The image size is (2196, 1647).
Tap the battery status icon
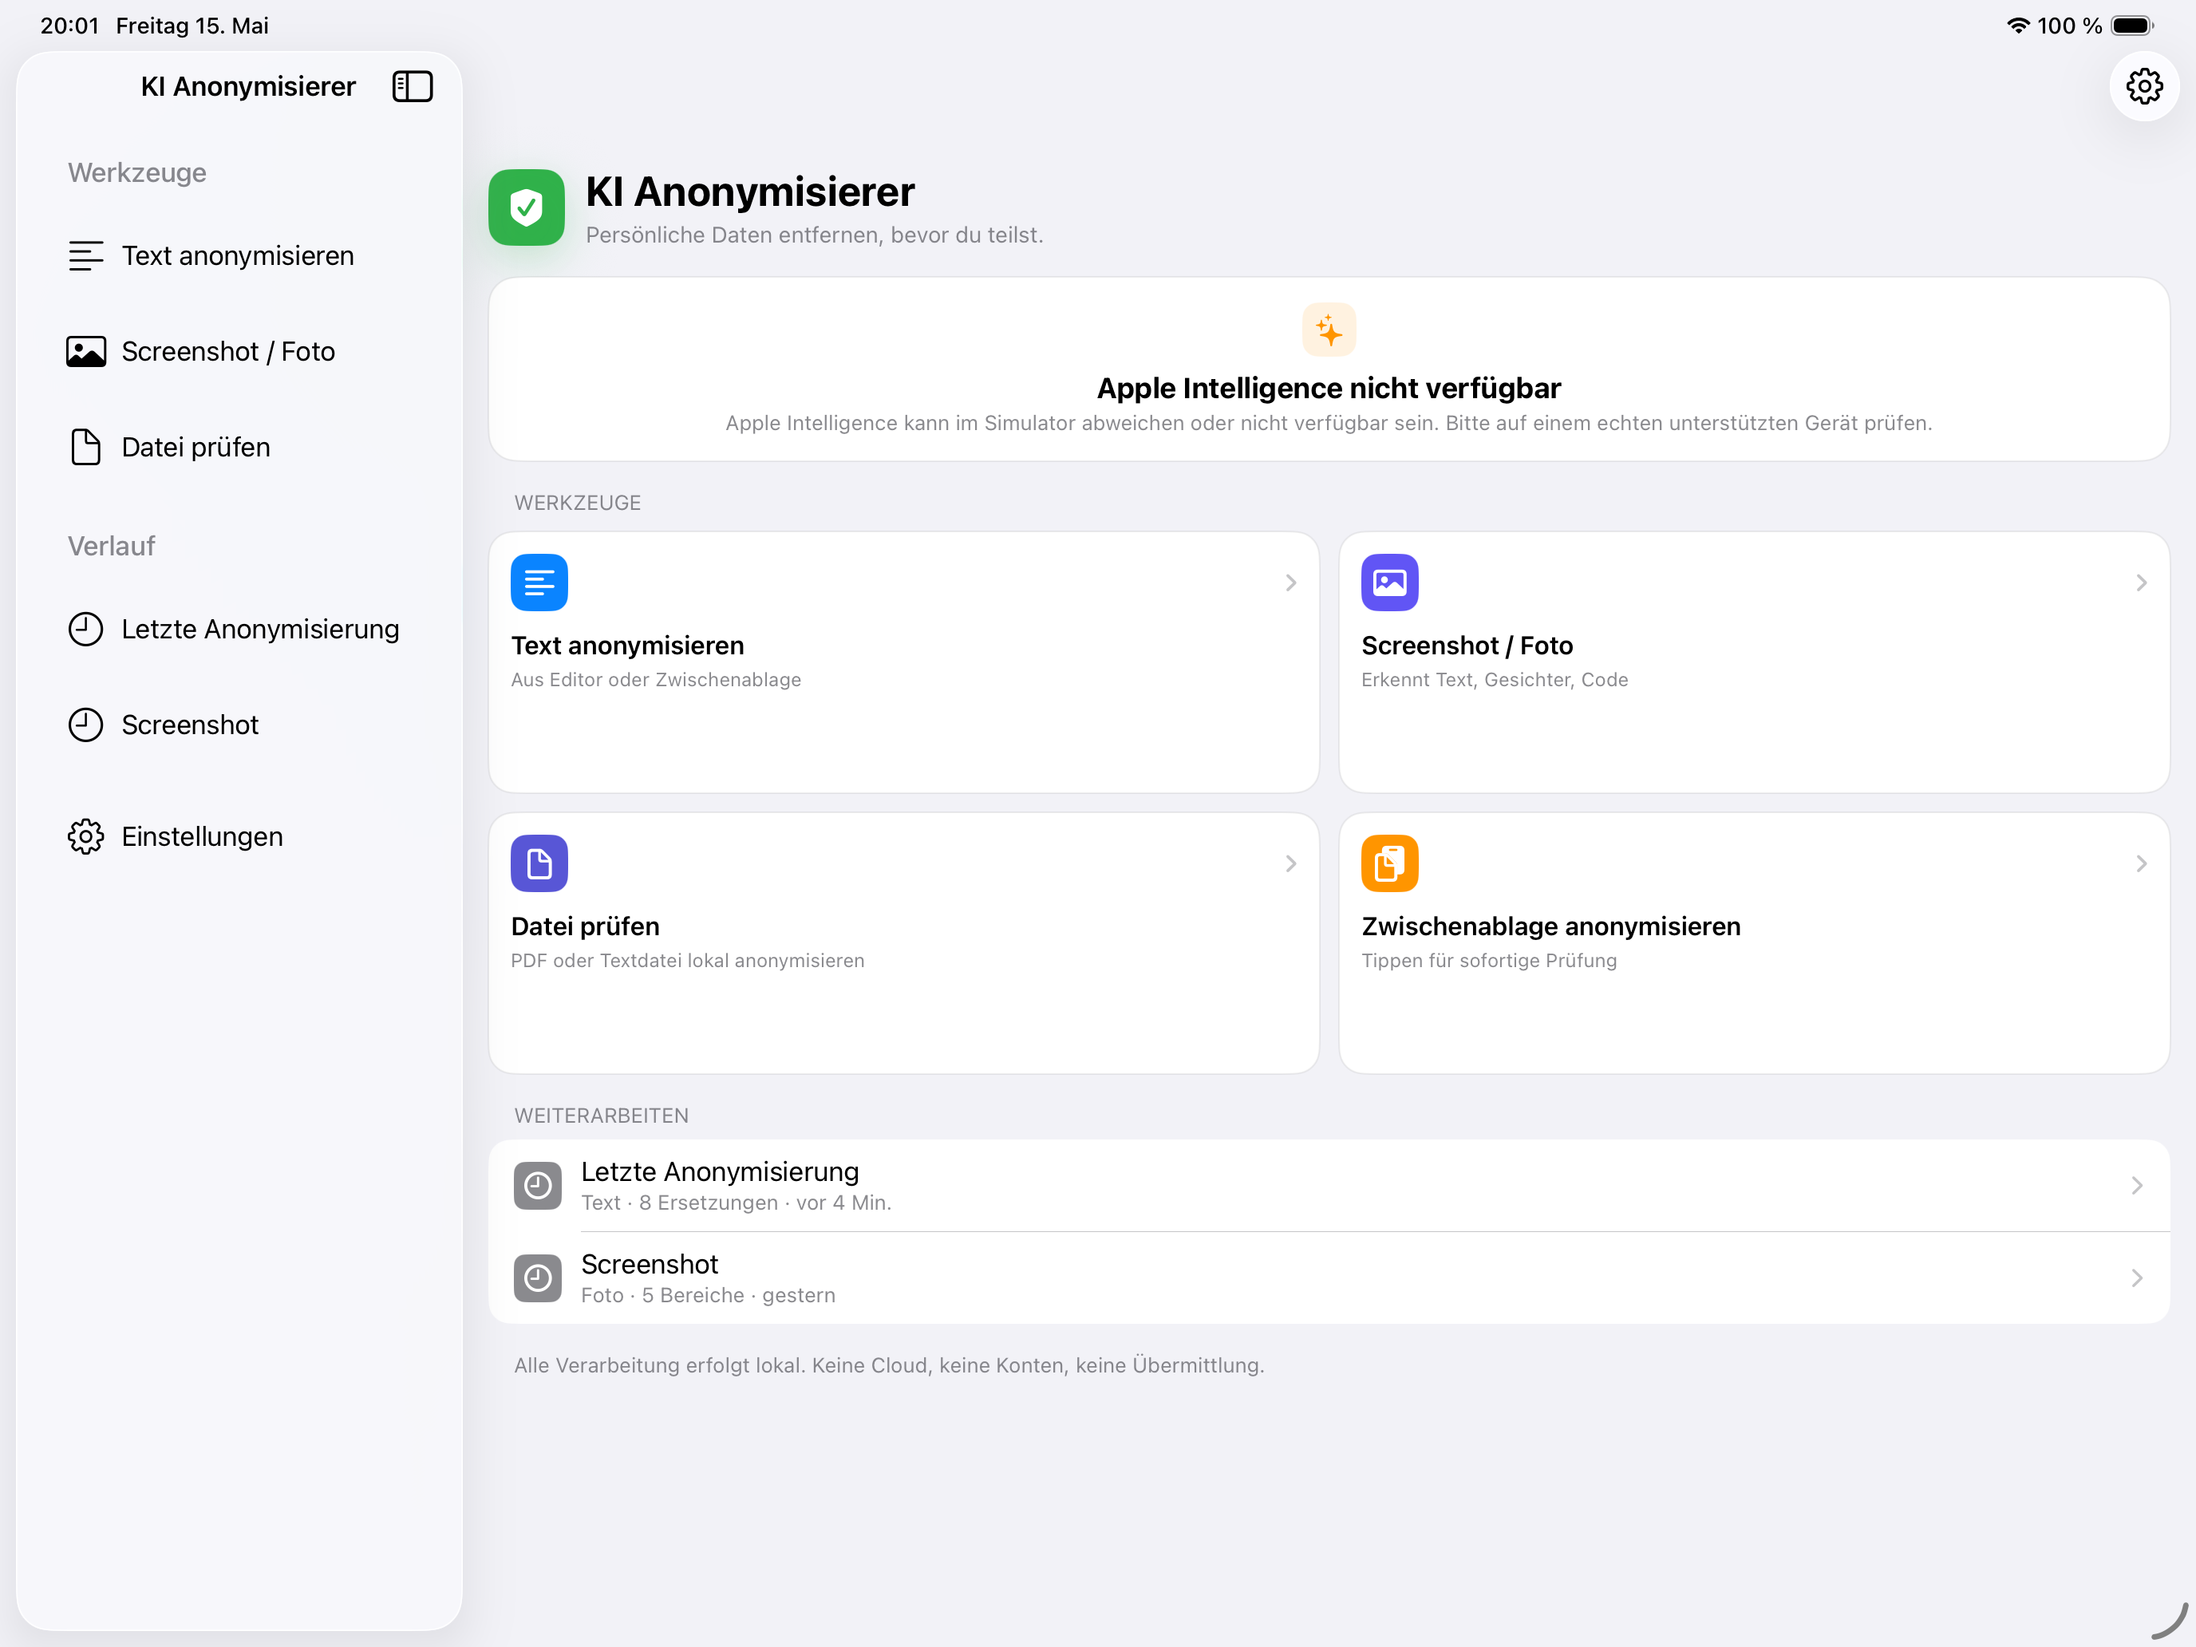[x=2131, y=26]
